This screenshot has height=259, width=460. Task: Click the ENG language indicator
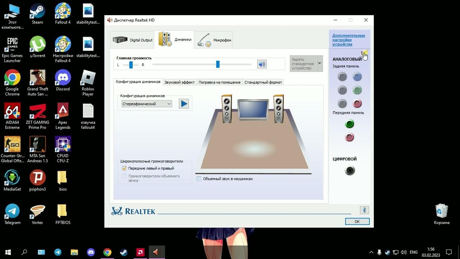click(414, 252)
